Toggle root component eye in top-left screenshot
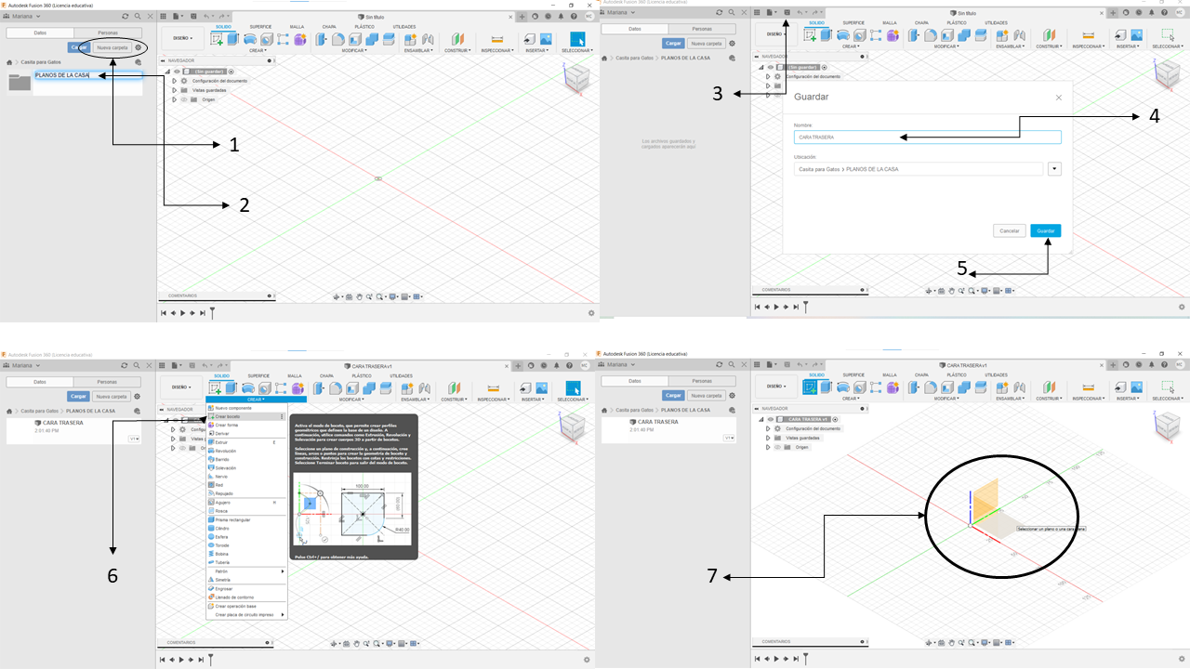1190x669 pixels. click(175, 71)
